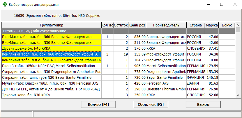
Task: Click the price cell 905.00
Action: click(x=137, y=66)
